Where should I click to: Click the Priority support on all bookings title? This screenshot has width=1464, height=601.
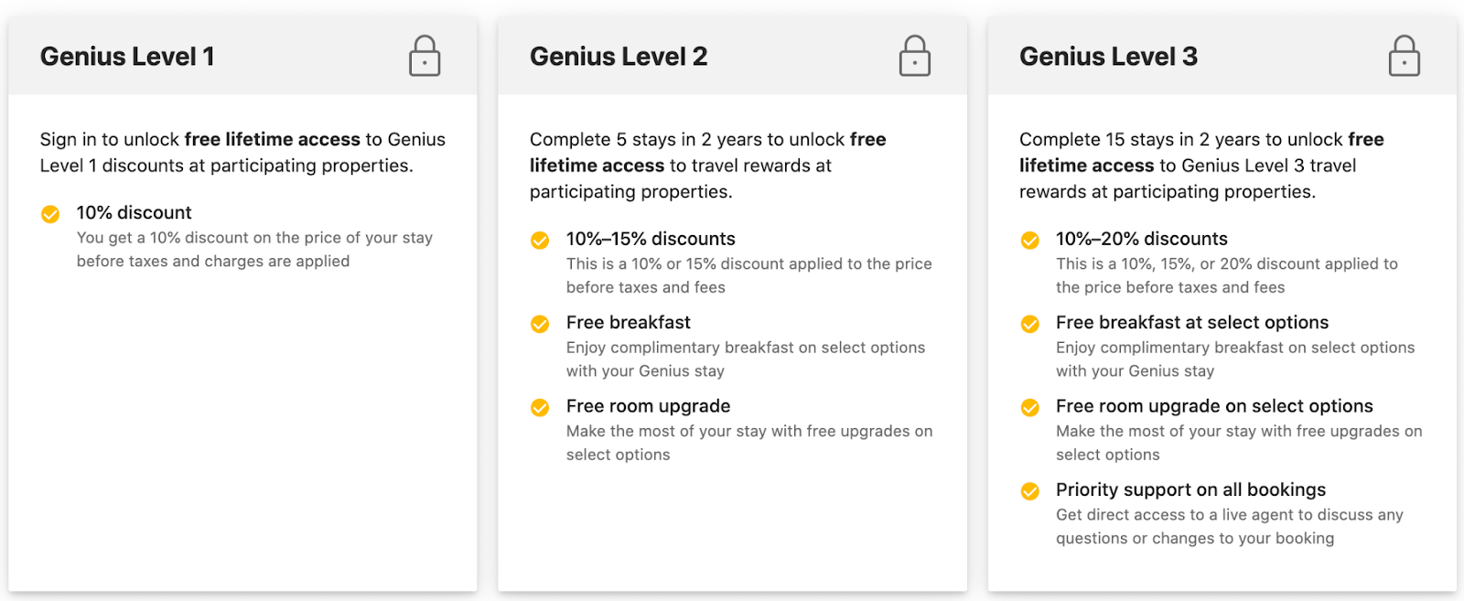pyautogui.click(x=1190, y=489)
